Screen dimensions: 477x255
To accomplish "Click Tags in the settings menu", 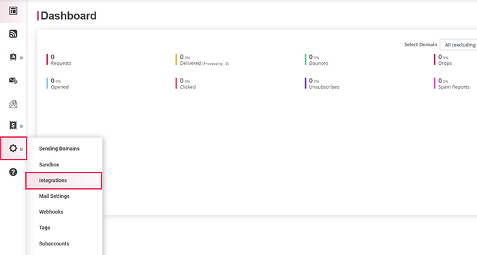I will tap(44, 228).
